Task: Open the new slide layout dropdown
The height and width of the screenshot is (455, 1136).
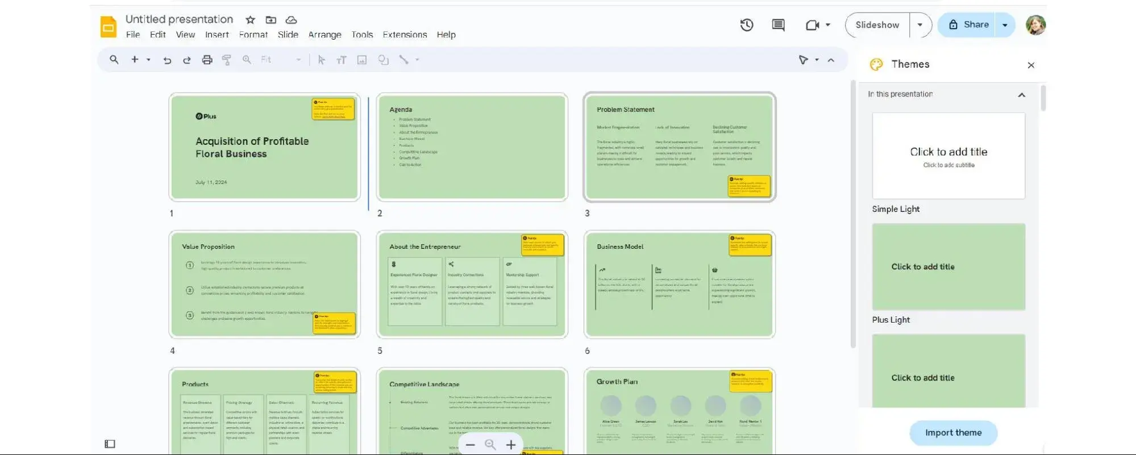Action: (x=148, y=60)
